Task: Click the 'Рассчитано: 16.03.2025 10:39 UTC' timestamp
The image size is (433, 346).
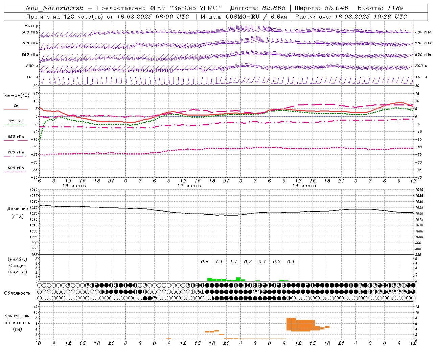Action: pyautogui.click(x=351, y=17)
